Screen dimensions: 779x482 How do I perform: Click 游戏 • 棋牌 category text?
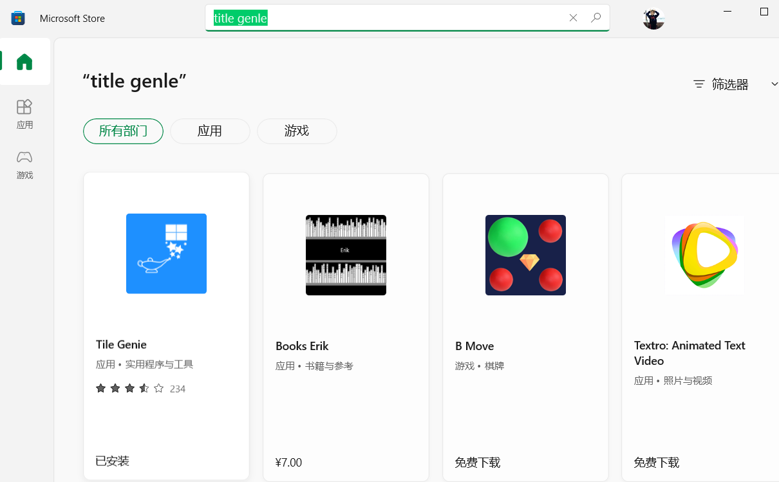coord(480,366)
